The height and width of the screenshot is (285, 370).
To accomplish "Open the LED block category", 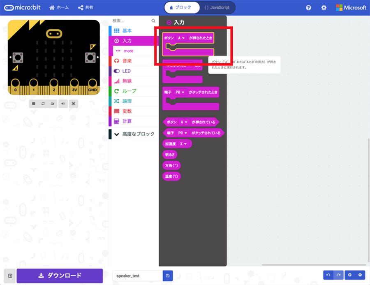I will pyautogui.click(x=134, y=71).
